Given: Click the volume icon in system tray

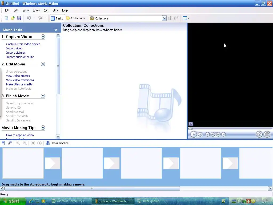Looking at the screenshot, I should 239,201.
